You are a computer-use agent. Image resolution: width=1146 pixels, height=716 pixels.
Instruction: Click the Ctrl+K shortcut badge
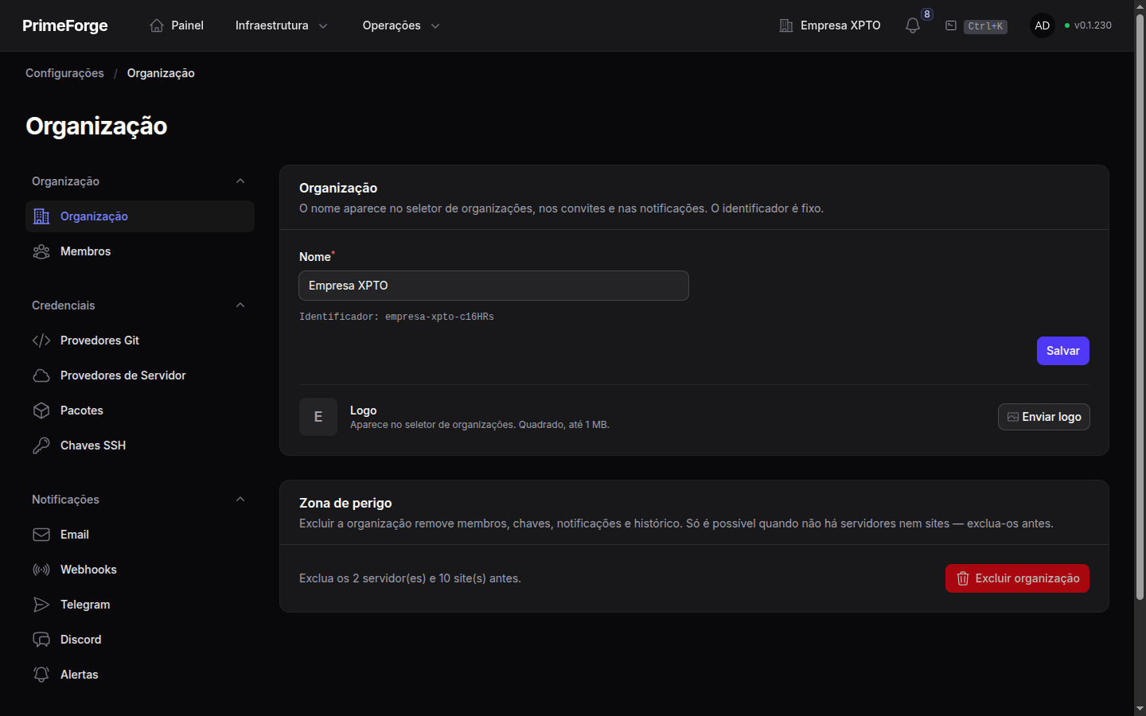point(985,26)
